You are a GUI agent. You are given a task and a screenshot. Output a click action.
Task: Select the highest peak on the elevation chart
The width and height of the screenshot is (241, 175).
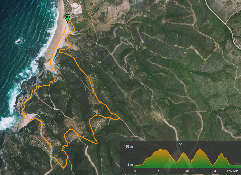pos(200,149)
